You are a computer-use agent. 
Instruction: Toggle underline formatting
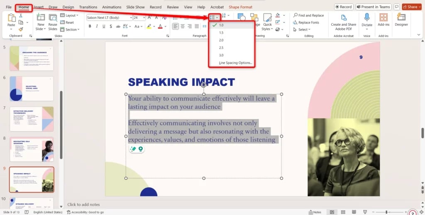pyautogui.click(x=104, y=26)
